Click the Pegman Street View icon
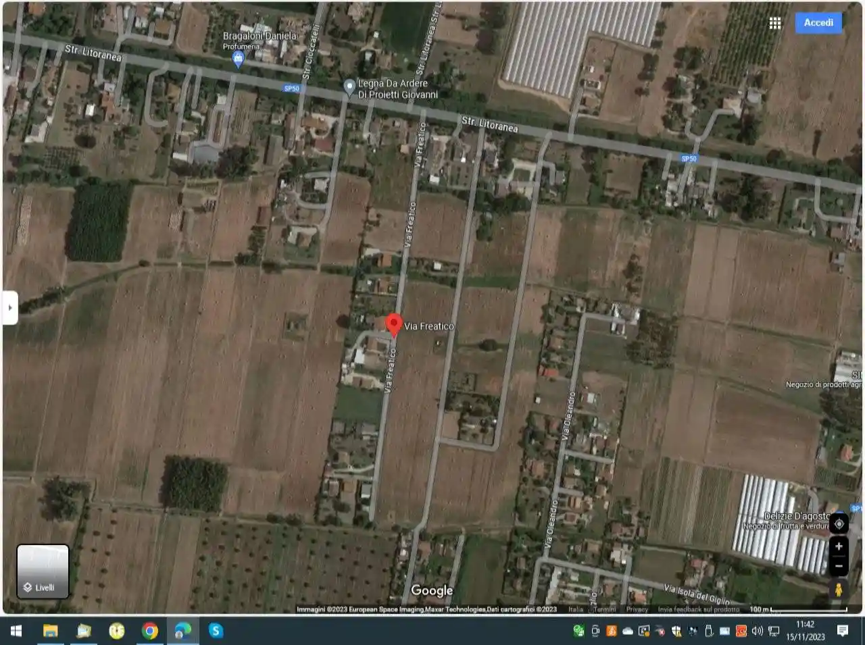Viewport: 865px width, 645px height. pyautogui.click(x=839, y=588)
